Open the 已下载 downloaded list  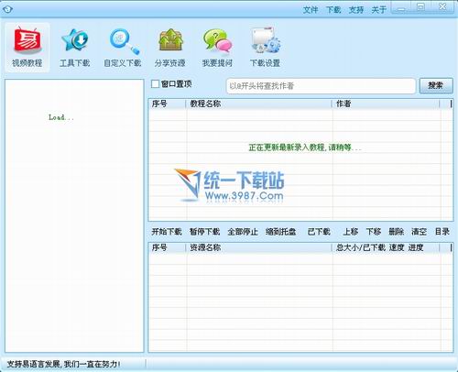pyautogui.click(x=319, y=232)
